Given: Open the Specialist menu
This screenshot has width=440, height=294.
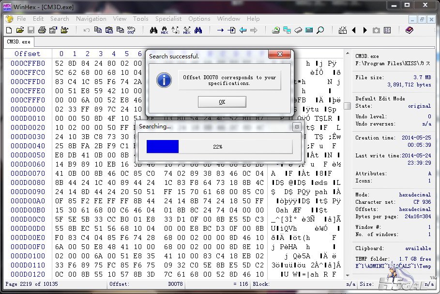Looking at the screenshot, I should [x=168, y=19].
